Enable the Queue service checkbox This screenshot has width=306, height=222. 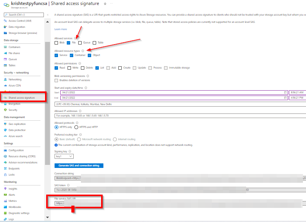coord(80,43)
